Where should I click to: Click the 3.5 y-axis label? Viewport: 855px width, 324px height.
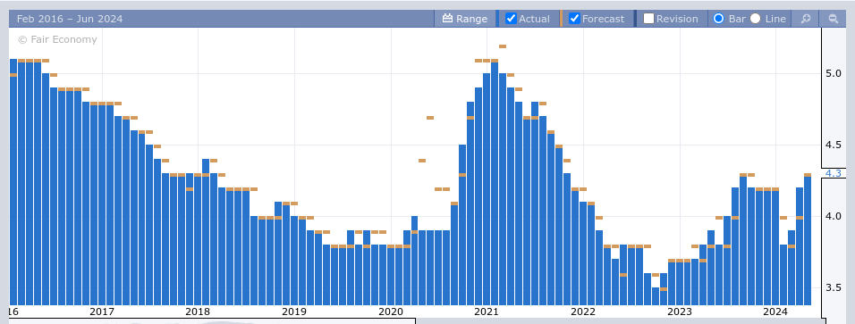coord(834,288)
